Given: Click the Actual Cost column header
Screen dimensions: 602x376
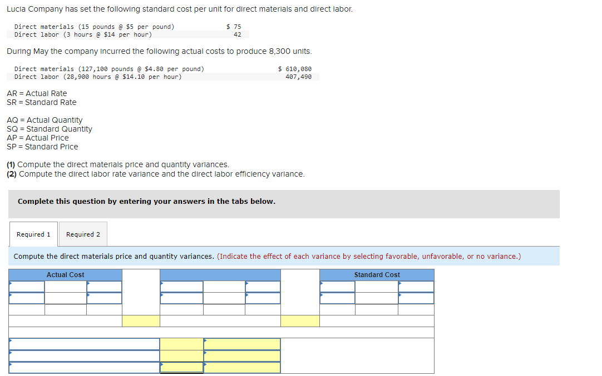Looking at the screenshot, I should [65, 275].
